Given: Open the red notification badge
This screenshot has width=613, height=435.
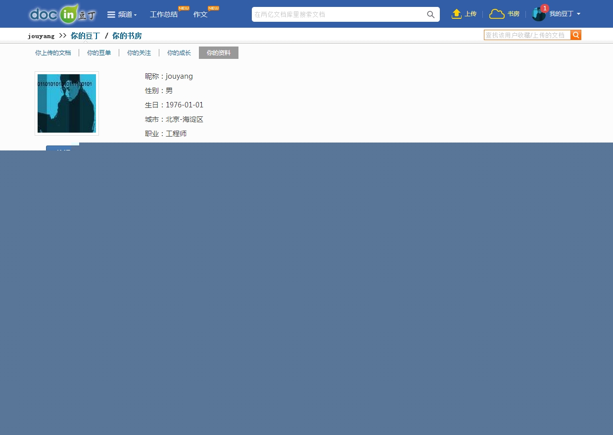Looking at the screenshot, I should point(545,8).
